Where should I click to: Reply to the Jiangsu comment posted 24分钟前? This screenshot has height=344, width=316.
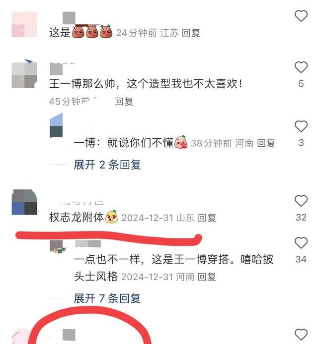pos(191,33)
